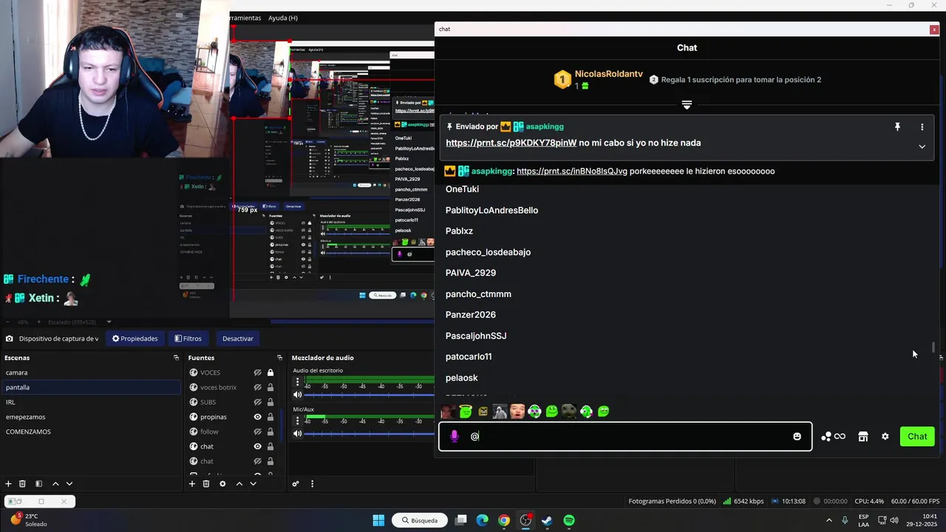Open channel points infinity icon
The width and height of the screenshot is (946, 532).
pyautogui.click(x=840, y=437)
